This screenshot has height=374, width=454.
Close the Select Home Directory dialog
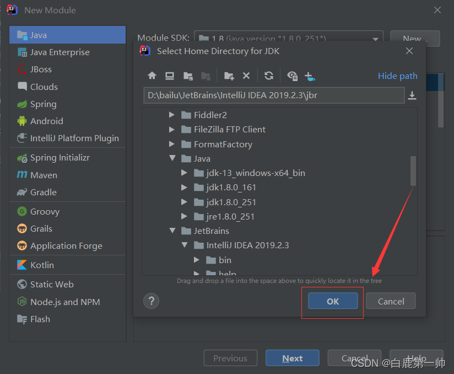click(x=409, y=51)
